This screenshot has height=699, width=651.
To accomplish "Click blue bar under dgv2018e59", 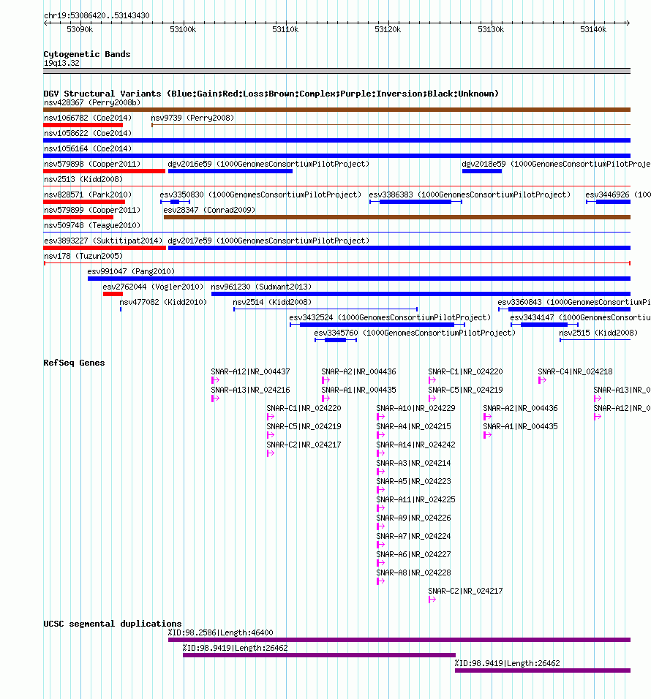I will 482,171.
